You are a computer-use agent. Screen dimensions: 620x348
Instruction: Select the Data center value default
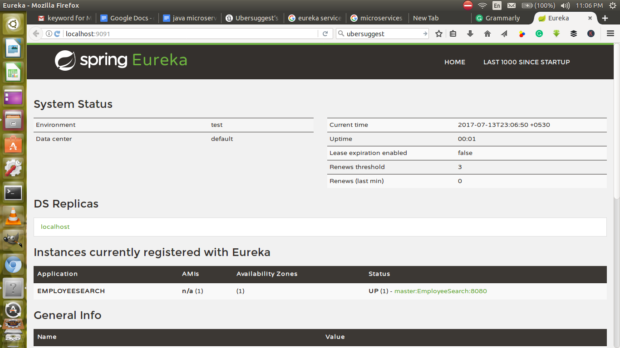[x=222, y=139]
